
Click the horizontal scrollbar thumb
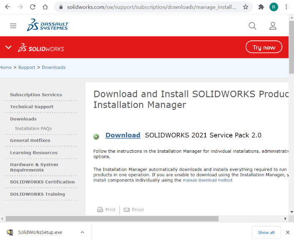point(112,219)
